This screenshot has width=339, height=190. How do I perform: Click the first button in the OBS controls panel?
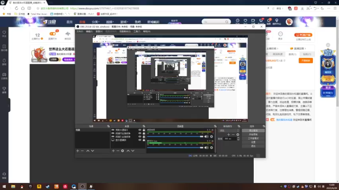(x=253, y=130)
